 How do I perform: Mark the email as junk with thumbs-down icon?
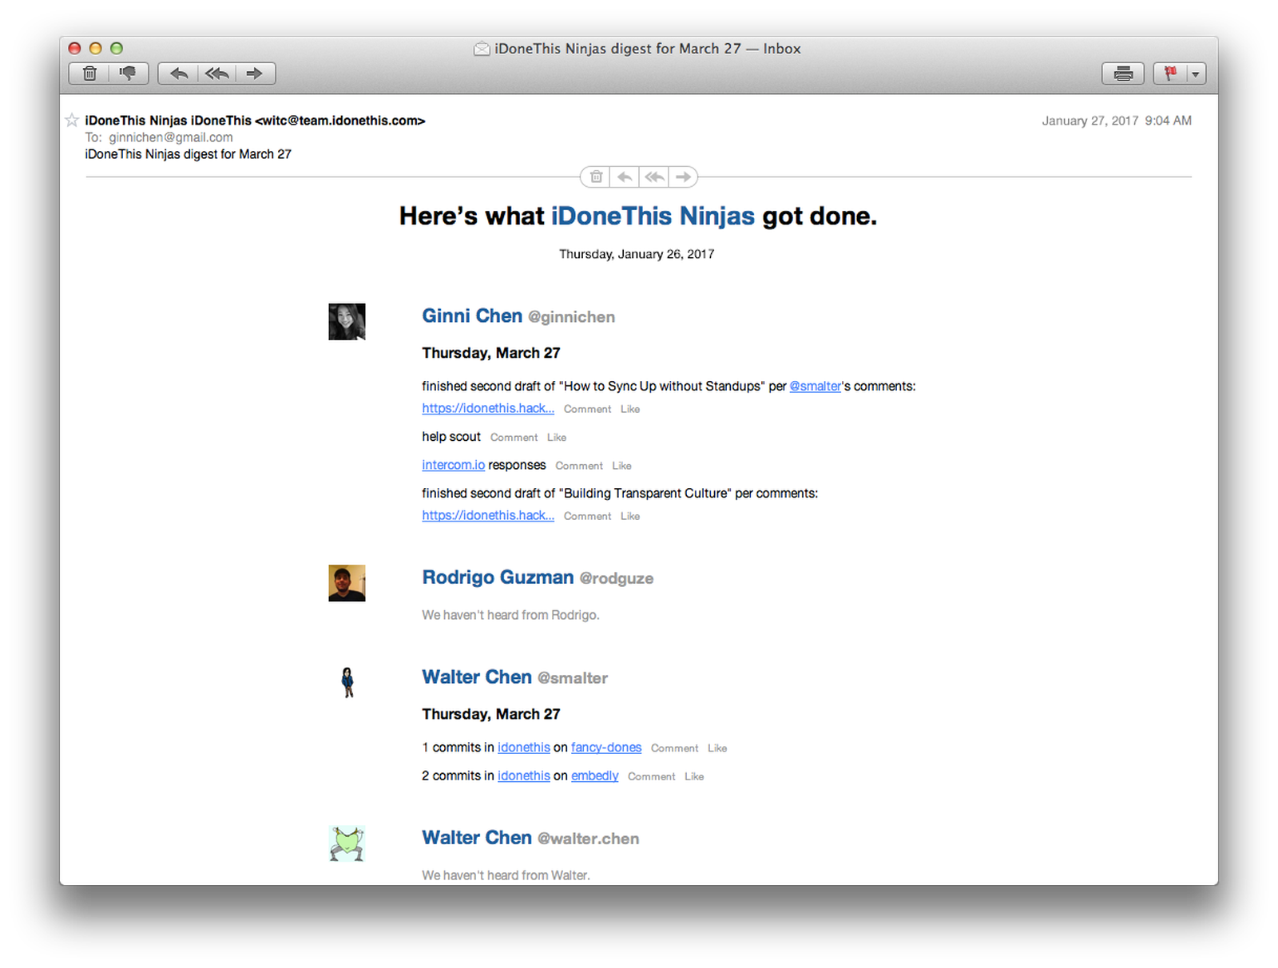click(x=129, y=73)
